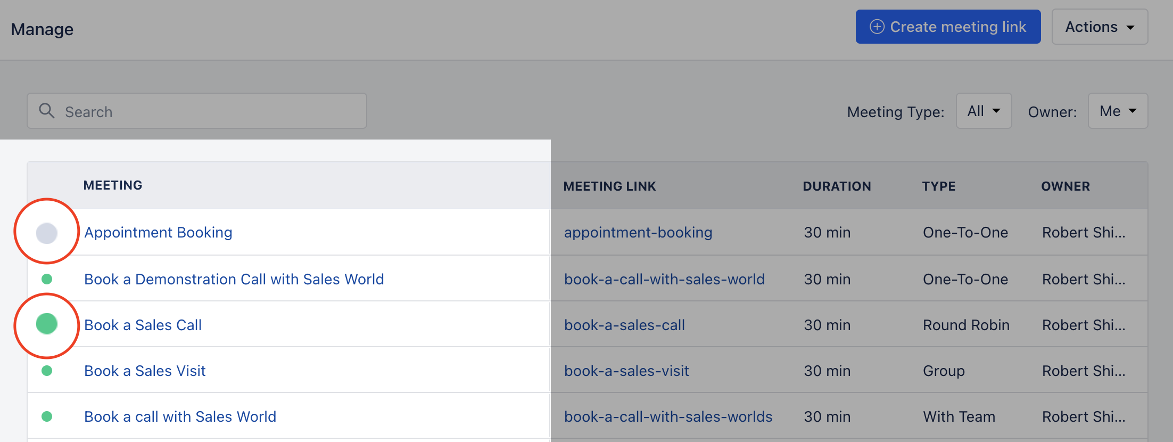
Task: Click the magnifying glass search icon
Action: (47, 111)
